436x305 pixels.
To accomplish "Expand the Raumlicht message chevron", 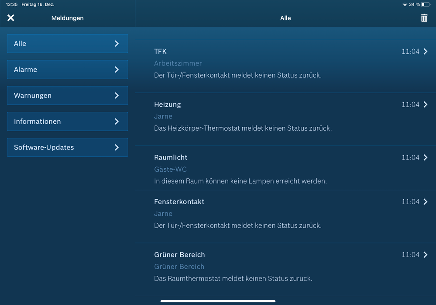I will coord(425,157).
